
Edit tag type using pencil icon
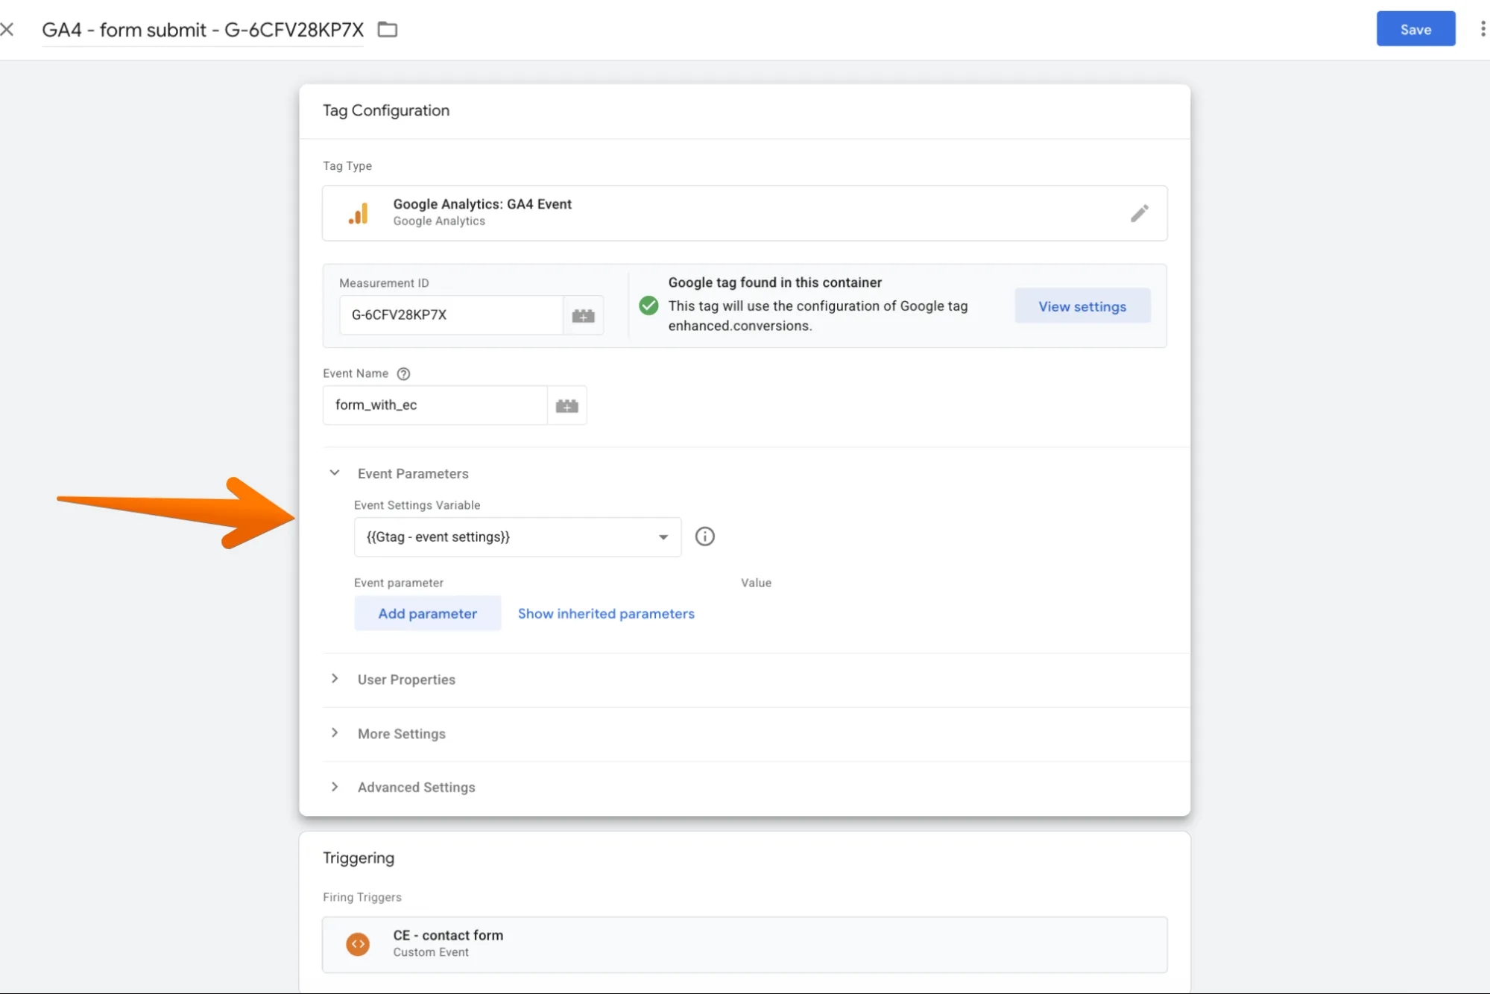pyautogui.click(x=1139, y=213)
